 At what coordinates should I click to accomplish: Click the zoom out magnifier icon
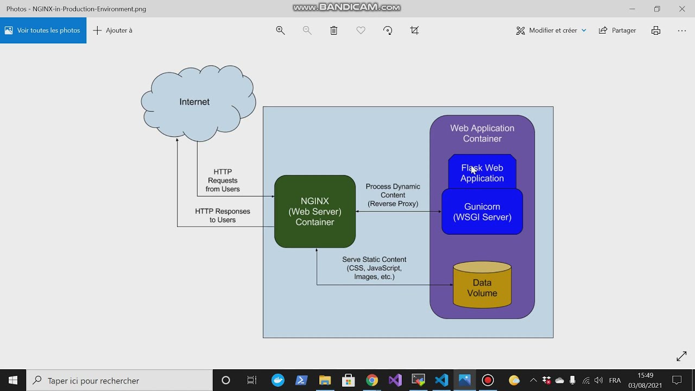coord(307,30)
